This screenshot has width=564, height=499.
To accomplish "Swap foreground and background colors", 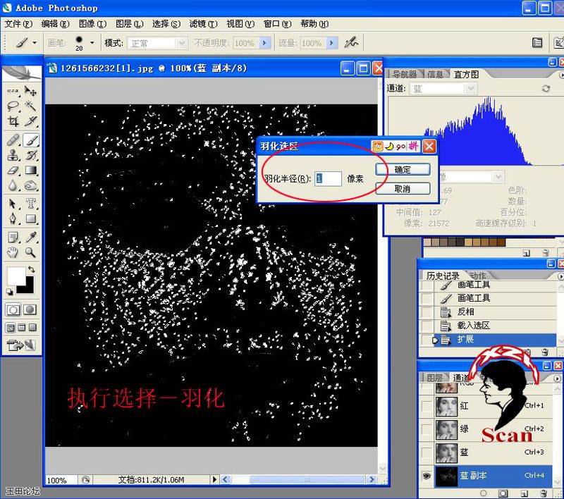I will (x=32, y=269).
